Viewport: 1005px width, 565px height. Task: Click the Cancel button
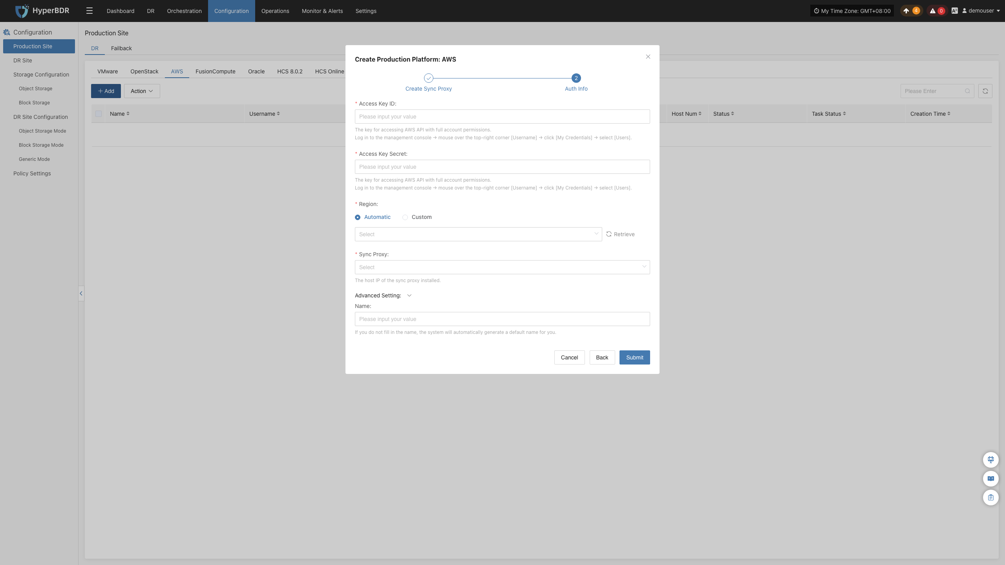pyautogui.click(x=570, y=357)
